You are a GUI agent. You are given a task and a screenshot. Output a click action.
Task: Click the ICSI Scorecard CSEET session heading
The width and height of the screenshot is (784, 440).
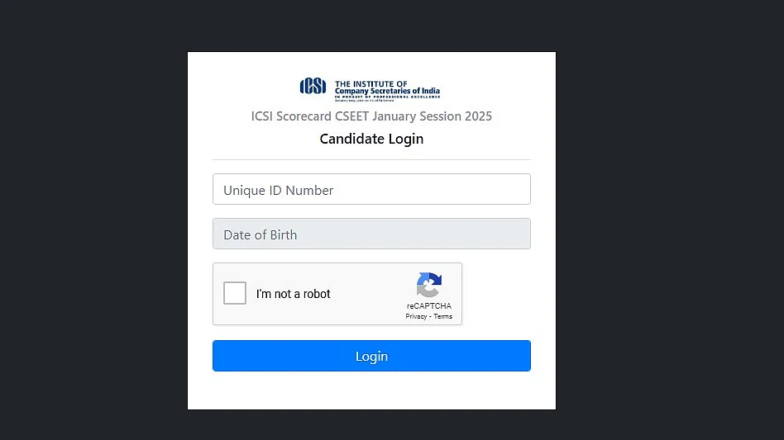coord(371,116)
